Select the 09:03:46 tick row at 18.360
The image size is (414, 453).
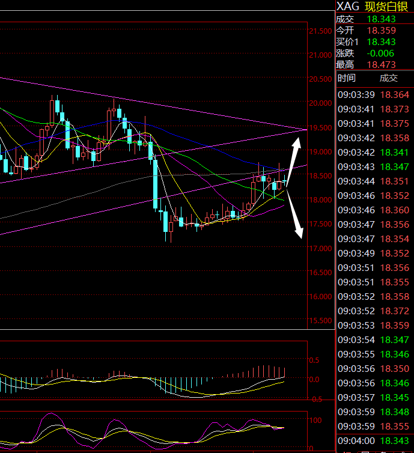tap(374, 210)
